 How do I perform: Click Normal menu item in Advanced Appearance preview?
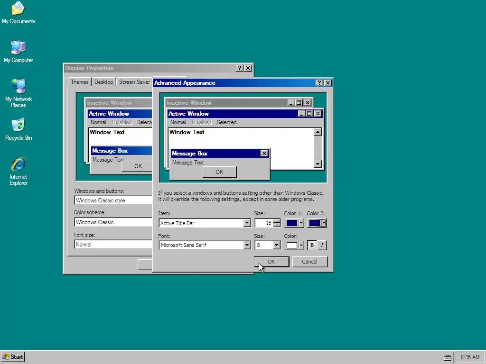[178, 122]
